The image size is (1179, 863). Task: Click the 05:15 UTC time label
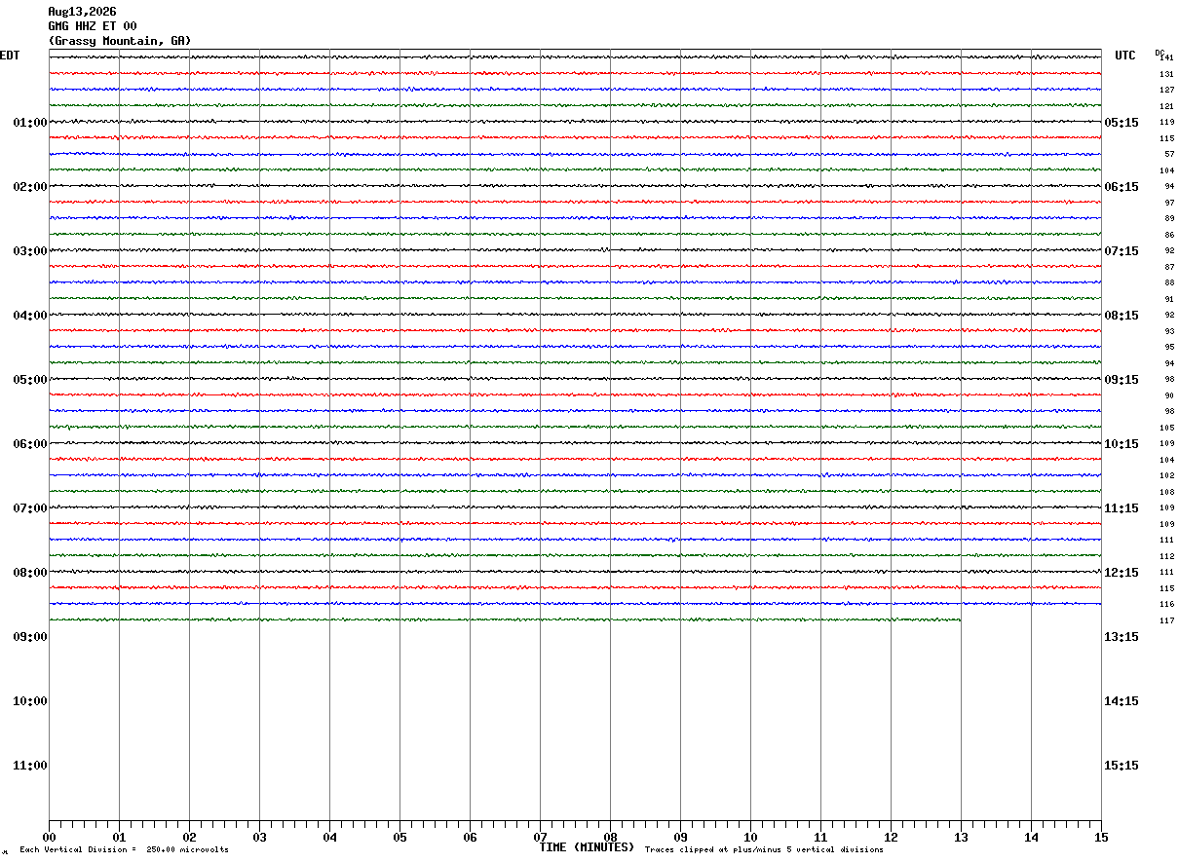(1121, 123)
